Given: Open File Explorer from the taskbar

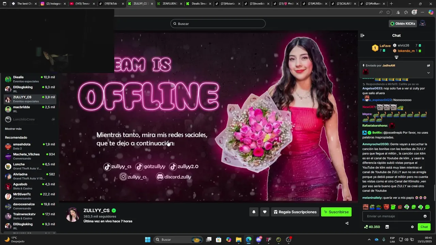Looking at the screenshot, I should 238,240.
